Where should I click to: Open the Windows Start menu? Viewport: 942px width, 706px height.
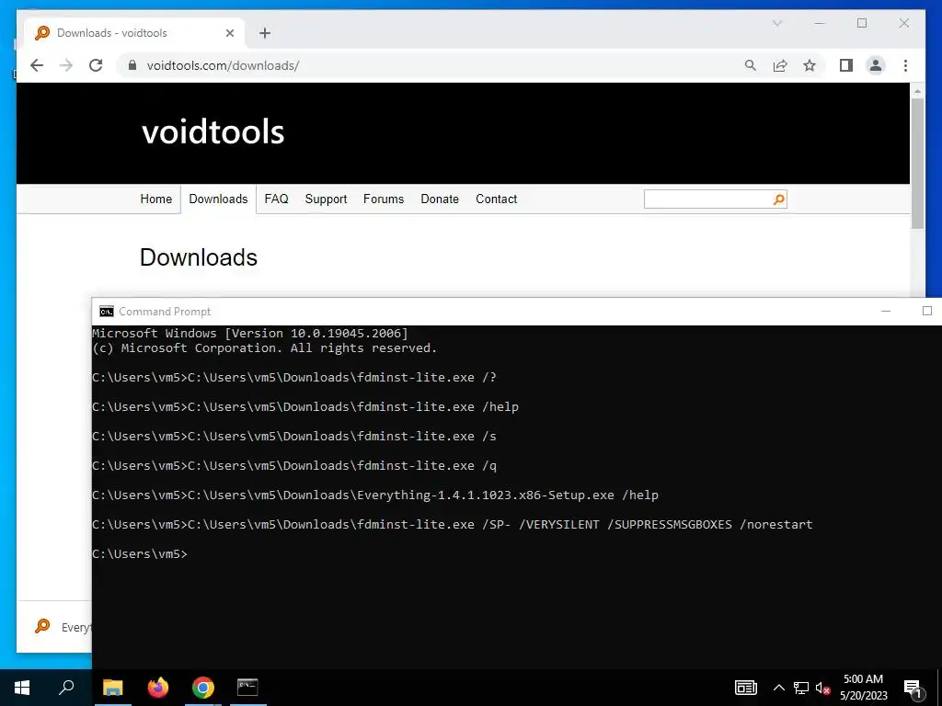pos(22,688)
